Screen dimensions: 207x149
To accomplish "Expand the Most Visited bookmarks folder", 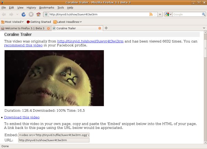I will [x=12, y=22].
